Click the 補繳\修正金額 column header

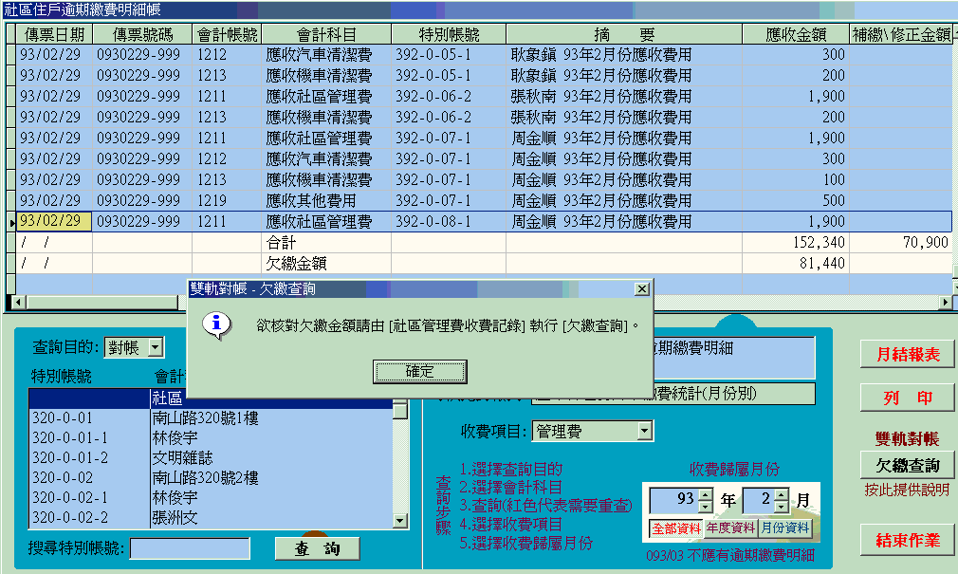click(x=901, y=34)
